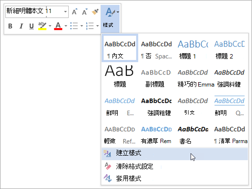Select the 否 Spac... style
252x189 pixels.
157,50
